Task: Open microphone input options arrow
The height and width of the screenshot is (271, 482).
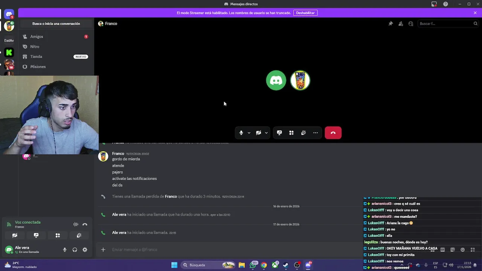Action: [249, 133]
